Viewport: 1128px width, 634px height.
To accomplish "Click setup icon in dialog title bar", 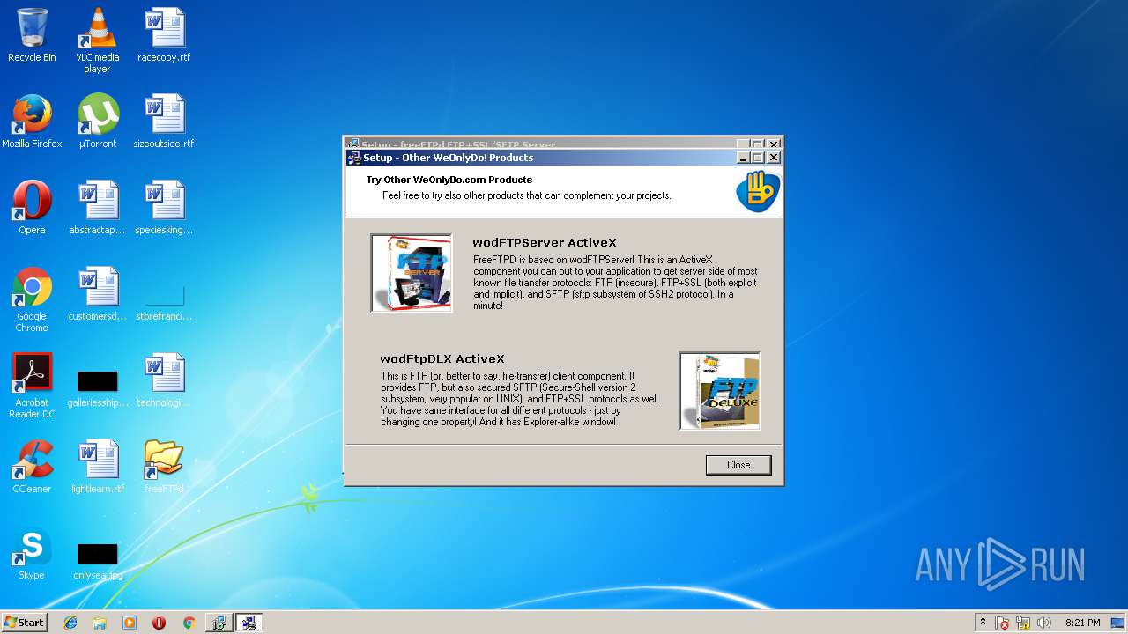I will [354, 158].
